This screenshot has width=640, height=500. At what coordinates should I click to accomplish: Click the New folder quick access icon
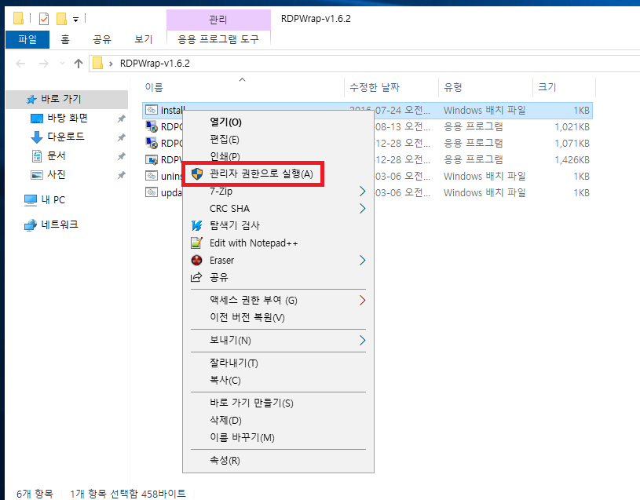(61, 19)
